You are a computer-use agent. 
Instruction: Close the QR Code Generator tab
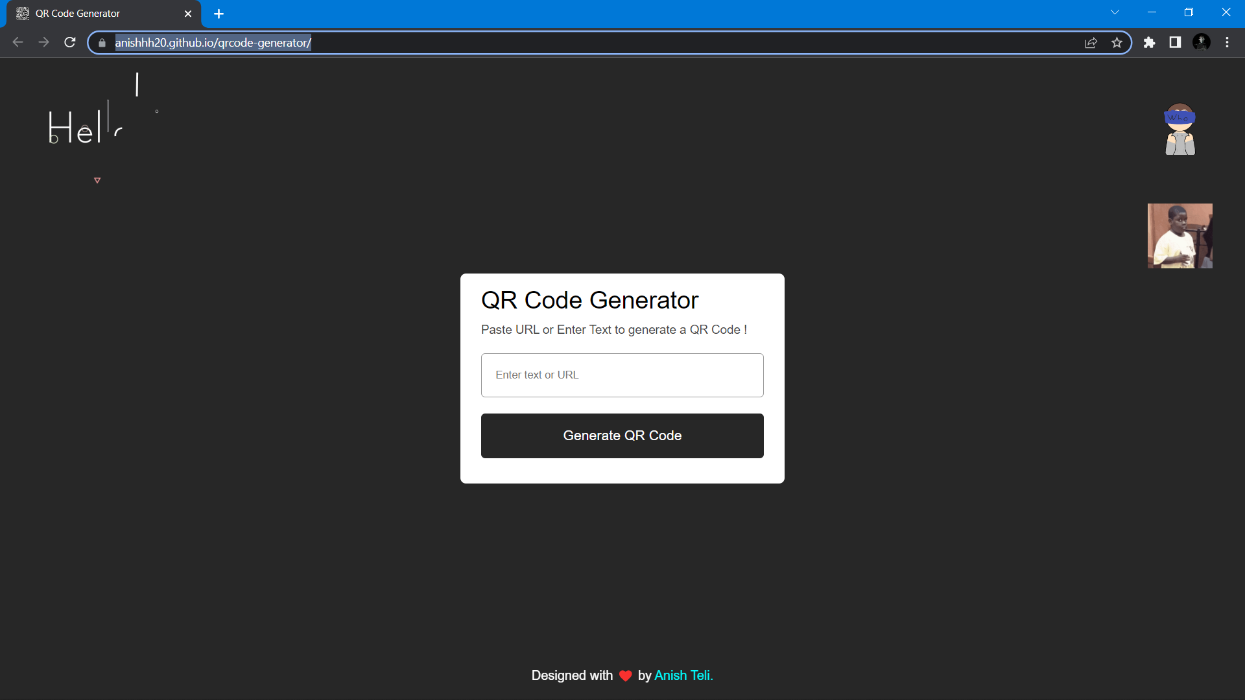pos(188,14)
